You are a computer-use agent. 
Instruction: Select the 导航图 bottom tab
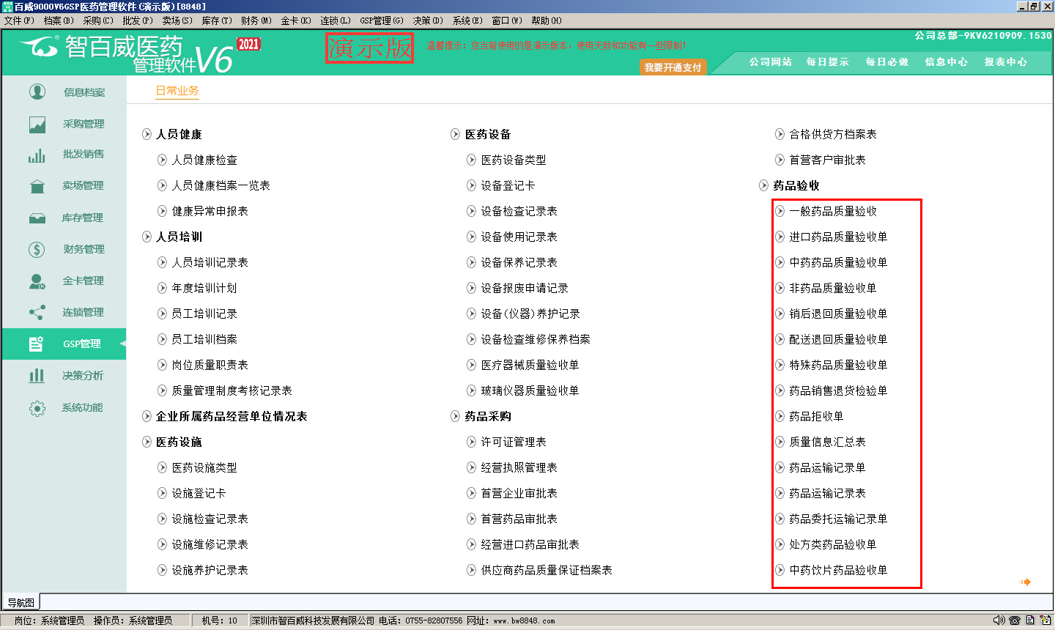(21, 602)
